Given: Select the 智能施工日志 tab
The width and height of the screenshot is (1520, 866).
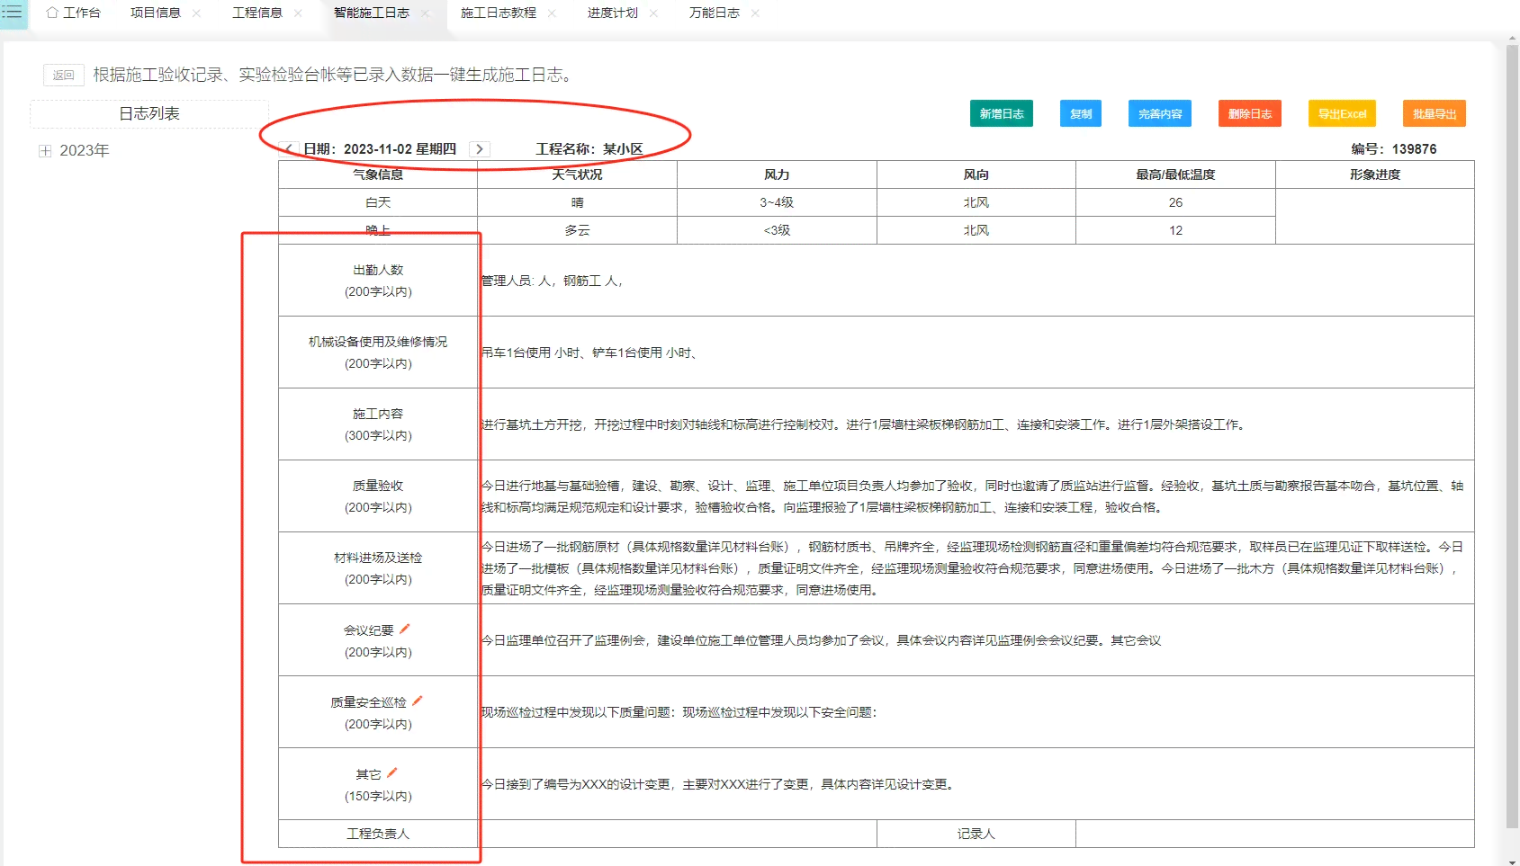Looking at the screenshot, I should click(372, 13).
